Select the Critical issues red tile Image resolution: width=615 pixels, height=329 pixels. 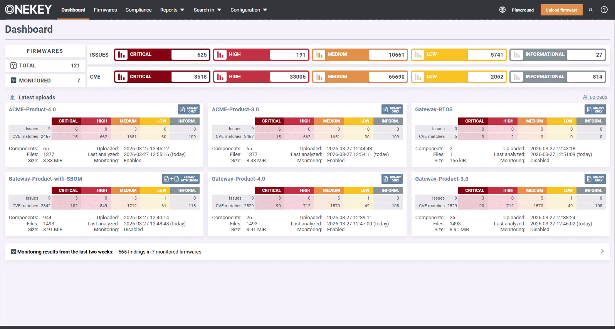pos(162,55)
